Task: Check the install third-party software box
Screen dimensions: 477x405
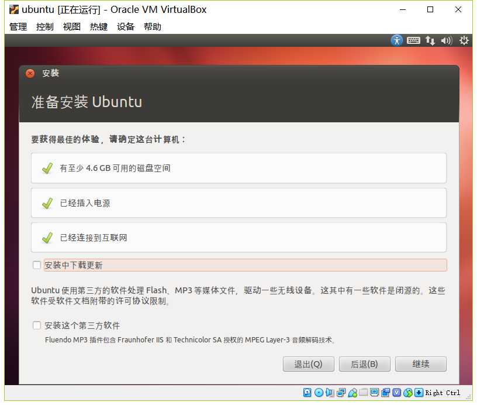Action: [x=37, y=325]
